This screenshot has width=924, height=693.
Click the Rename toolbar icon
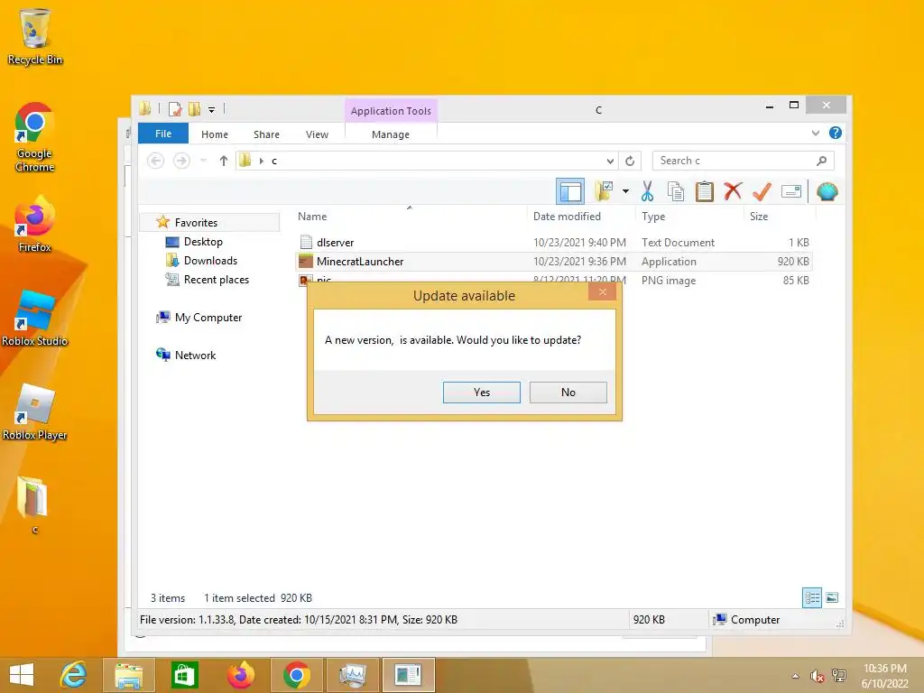[790, 191]
